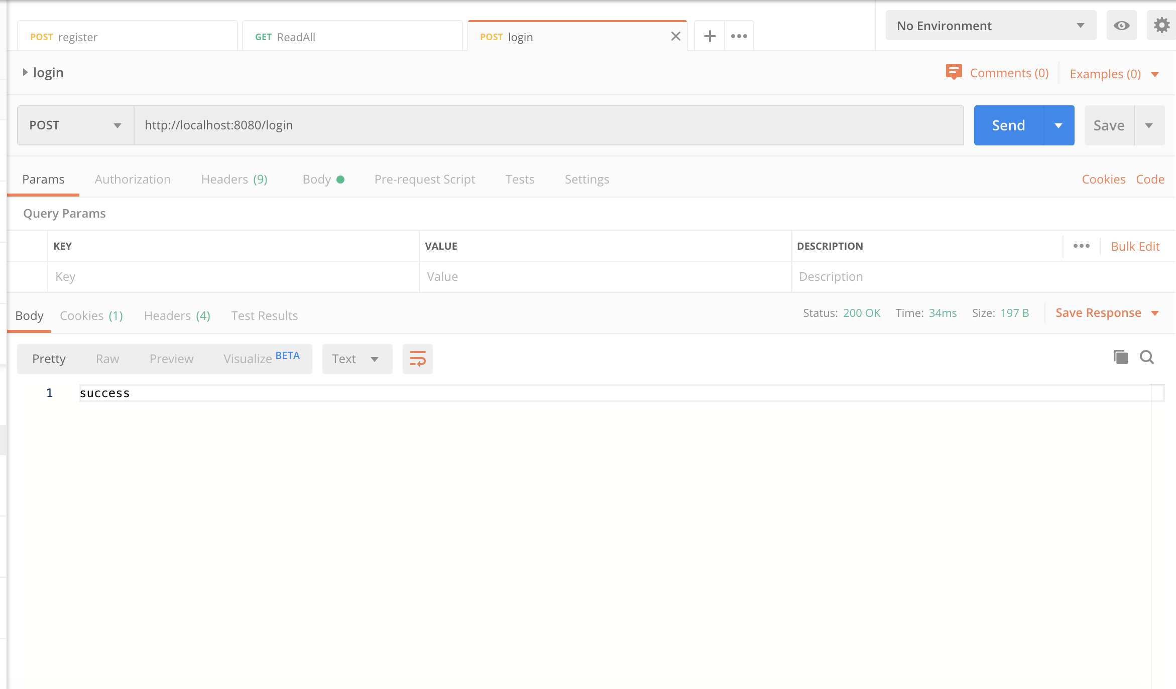Open the environment quick look eye icon
1176x689 pixels.
[1121, 26]
